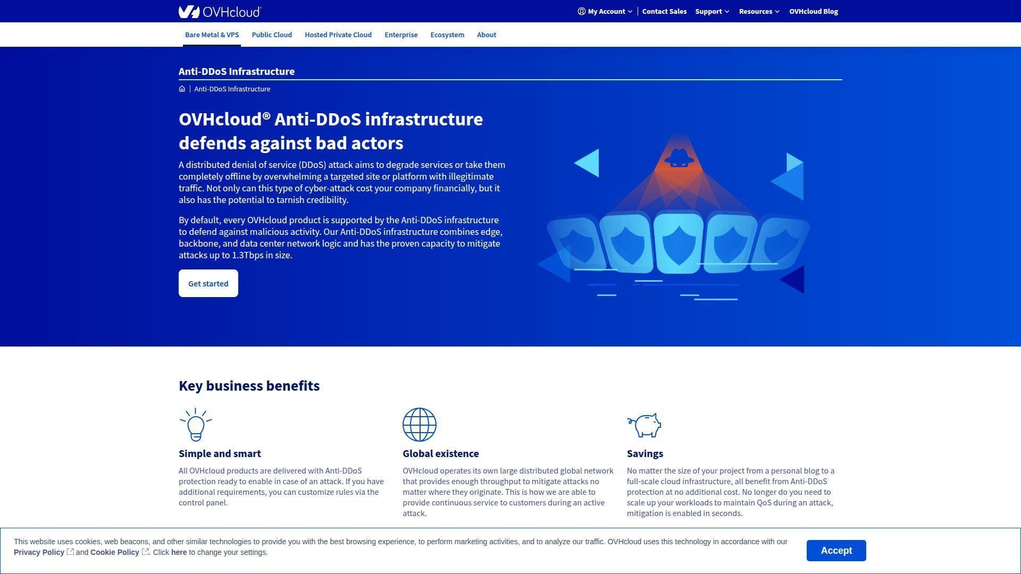
Task: Expand the Resources dropdown menu
Action: point(759,11)
